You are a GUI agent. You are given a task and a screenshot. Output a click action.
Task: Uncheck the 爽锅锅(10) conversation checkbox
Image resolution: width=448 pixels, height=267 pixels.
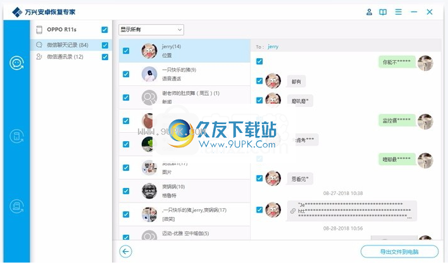(126, 191)
